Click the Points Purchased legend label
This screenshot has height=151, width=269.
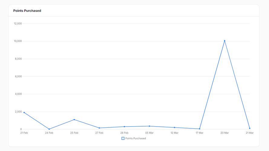click(x=136, y=138)
